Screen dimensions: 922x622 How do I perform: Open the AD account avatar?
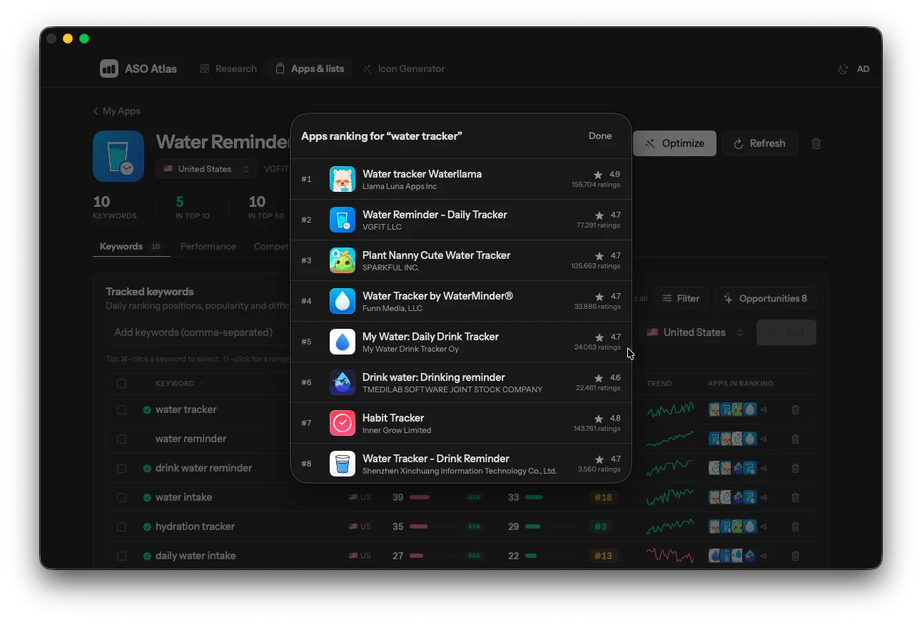[x=863, y=69]
